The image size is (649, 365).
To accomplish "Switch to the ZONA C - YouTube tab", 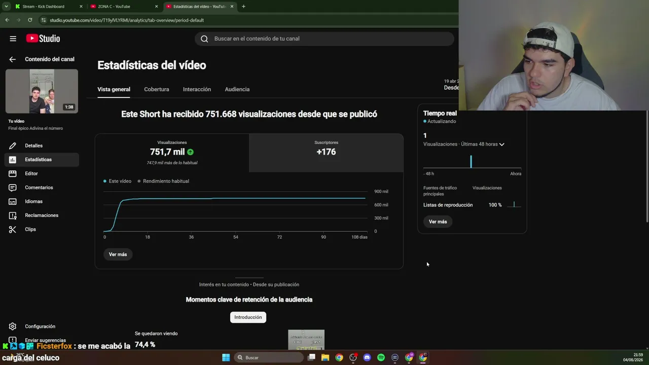I will 123,7.
